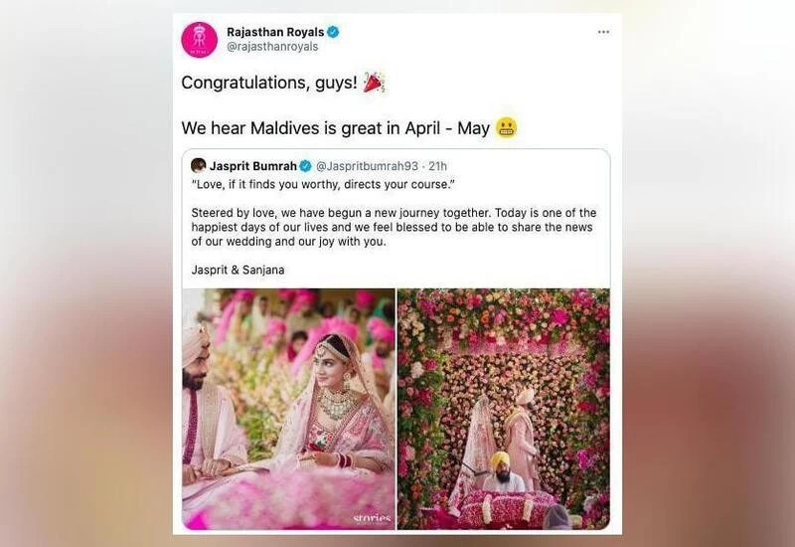Click the stories watermark on left photo

[x=372, y=518]
